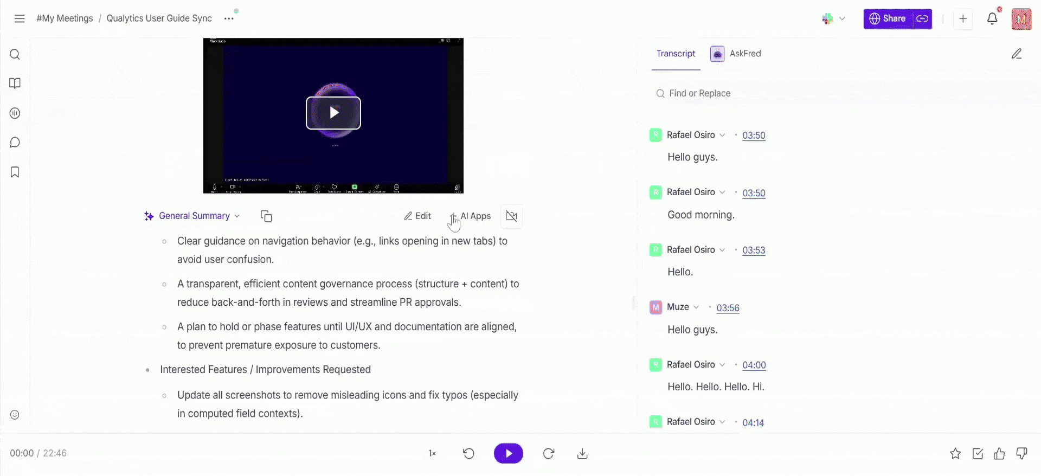Open the notifications bell
Viewport: 1041px width, 476px height.
(992, 18)
